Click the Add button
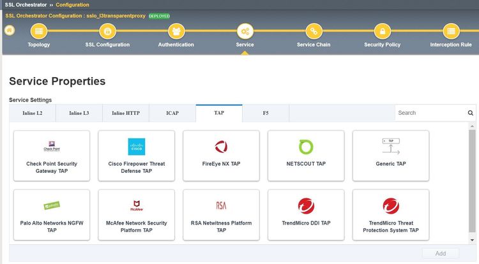The width and height of the screenshot is (479, 264). click(440, 253)
